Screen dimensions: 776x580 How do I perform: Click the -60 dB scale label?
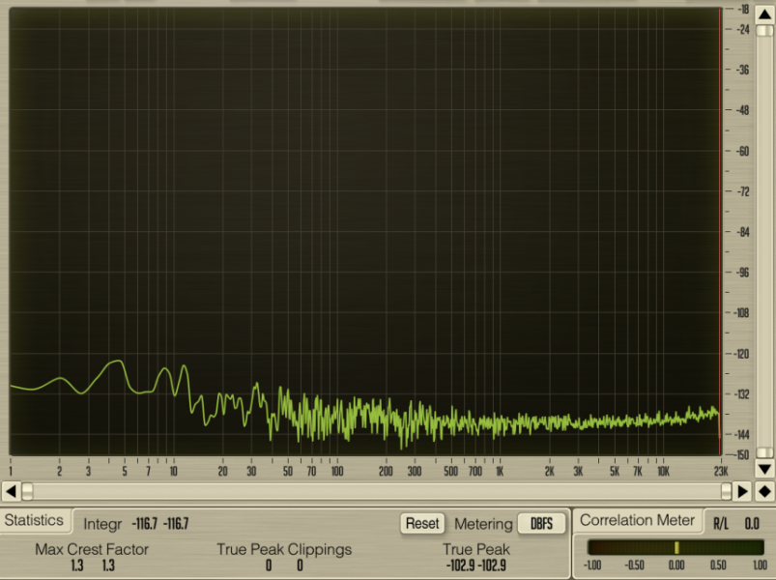coord(743,151)
